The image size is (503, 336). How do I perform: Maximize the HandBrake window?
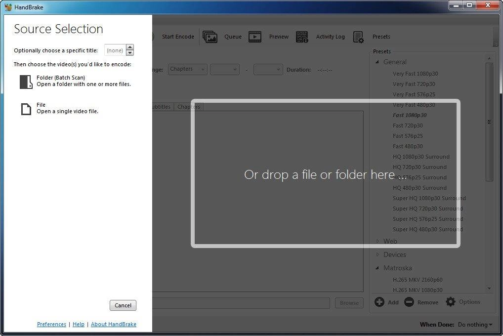(469, 5)
